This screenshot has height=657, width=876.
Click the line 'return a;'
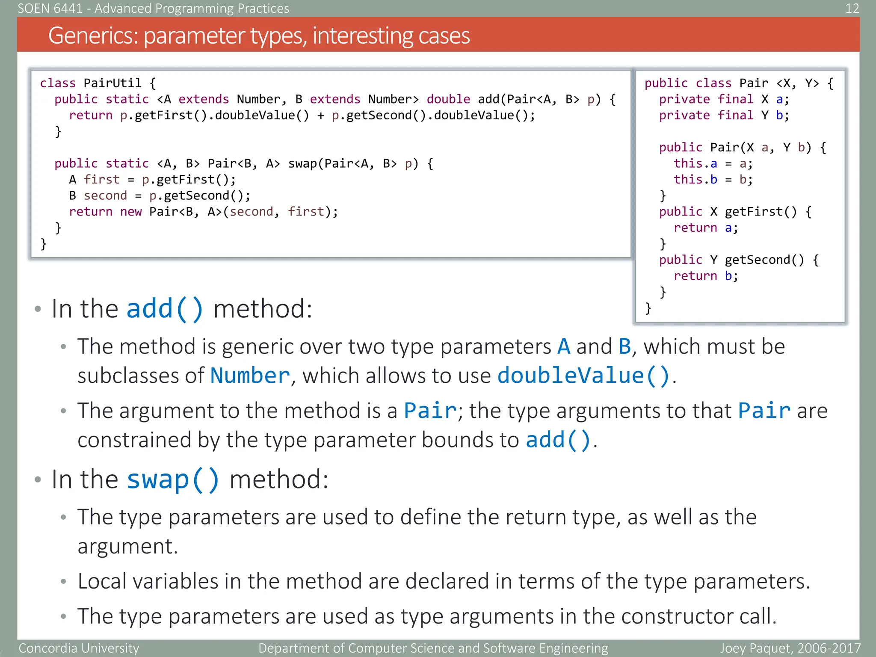point(706,228)
